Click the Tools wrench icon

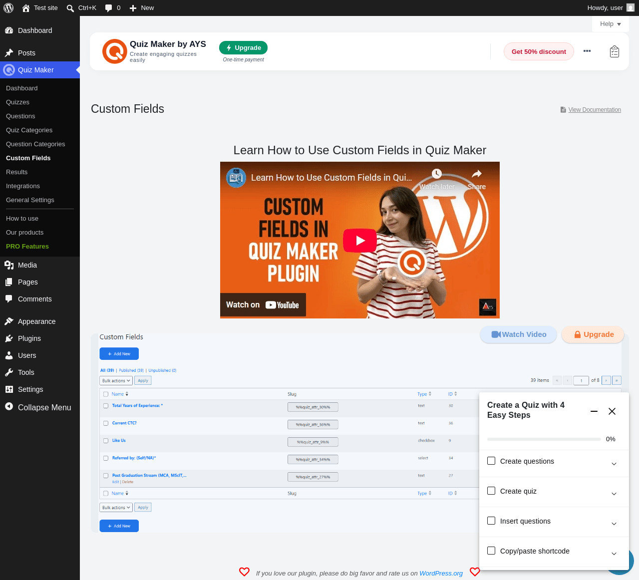[x=9, y=372]
